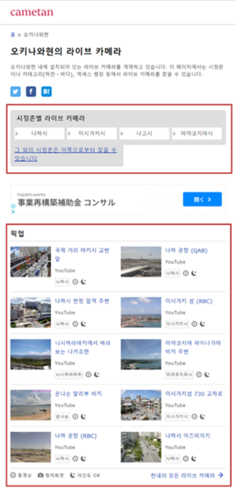Click the cametan logo
Viewport: 235px width, 491px height.
(31, 12)
